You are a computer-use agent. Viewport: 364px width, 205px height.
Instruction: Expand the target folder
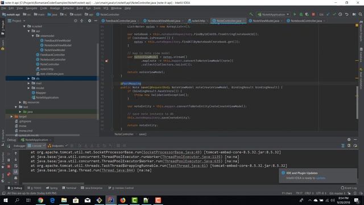(x=11, y=116)
